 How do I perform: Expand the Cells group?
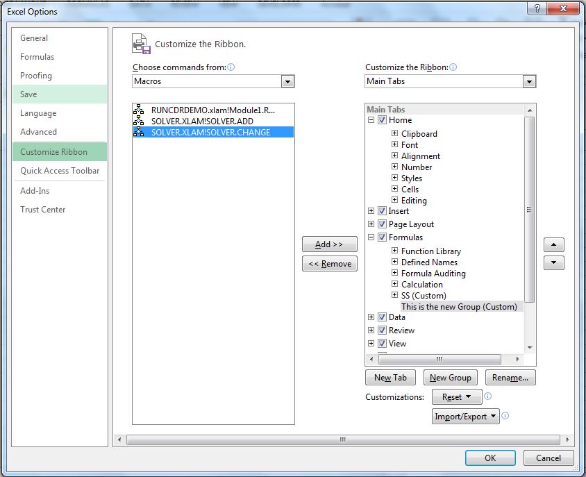[x=394, y=188]
